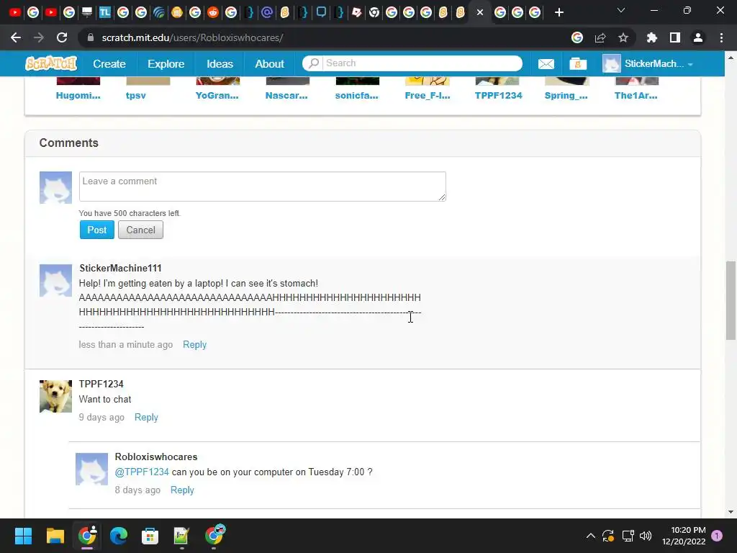Open the Chrome three-dot menu
This screenshot has width=737, height=553.
pos(721,37)
